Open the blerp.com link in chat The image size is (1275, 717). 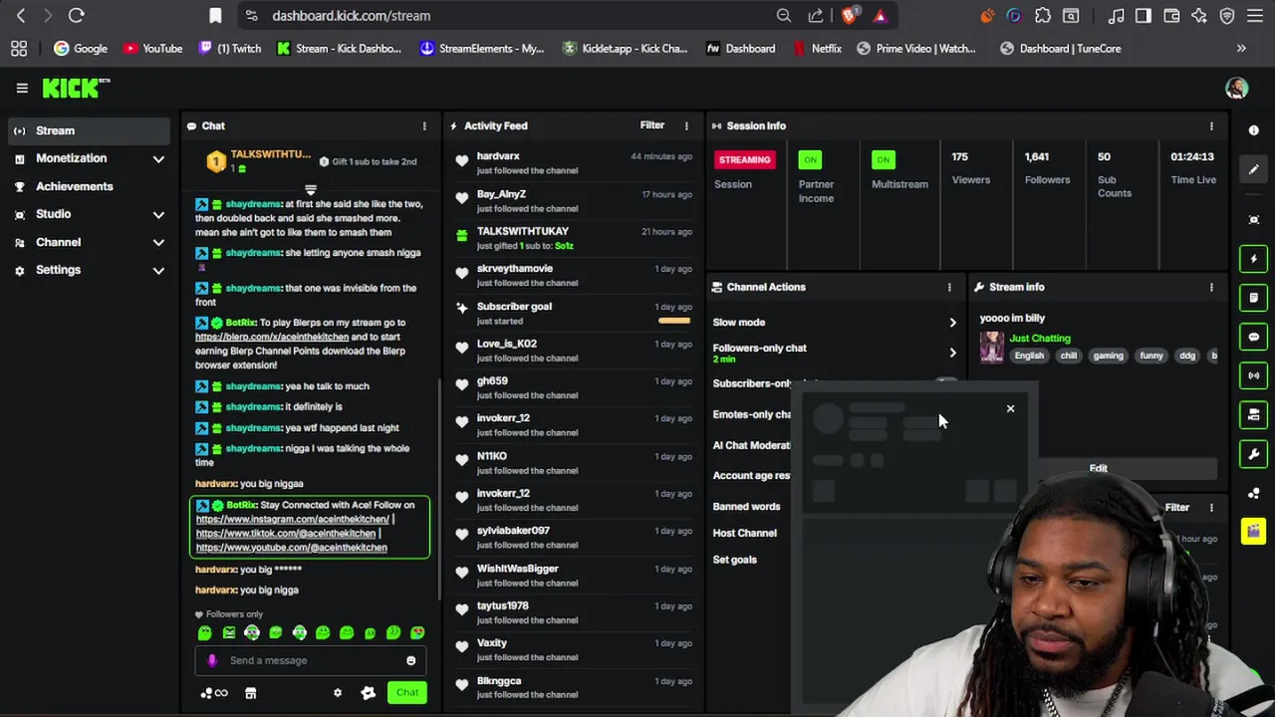coord(272,337)
